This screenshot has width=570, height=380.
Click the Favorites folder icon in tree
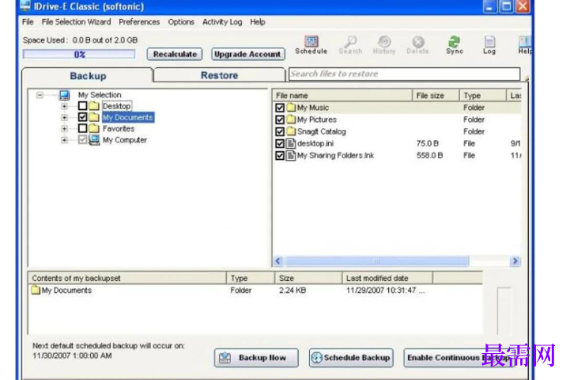(94, 128)
